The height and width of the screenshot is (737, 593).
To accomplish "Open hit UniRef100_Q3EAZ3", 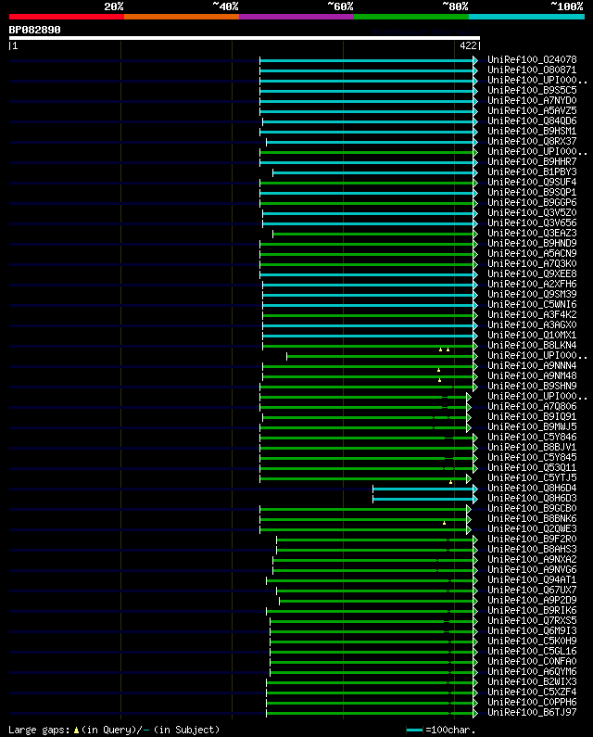I will coord(532,233).
